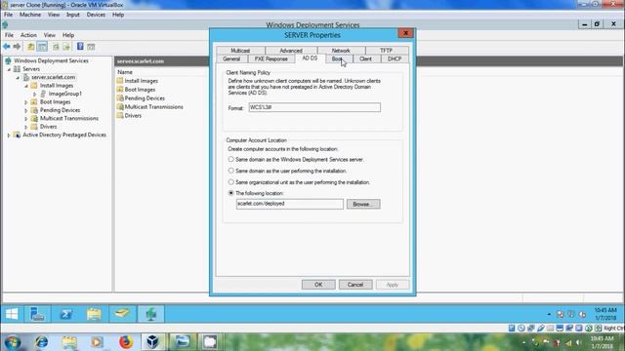Click the blue Help icon in the toolbar
Viewport: 625px width, 351px height.
point(80,46)
